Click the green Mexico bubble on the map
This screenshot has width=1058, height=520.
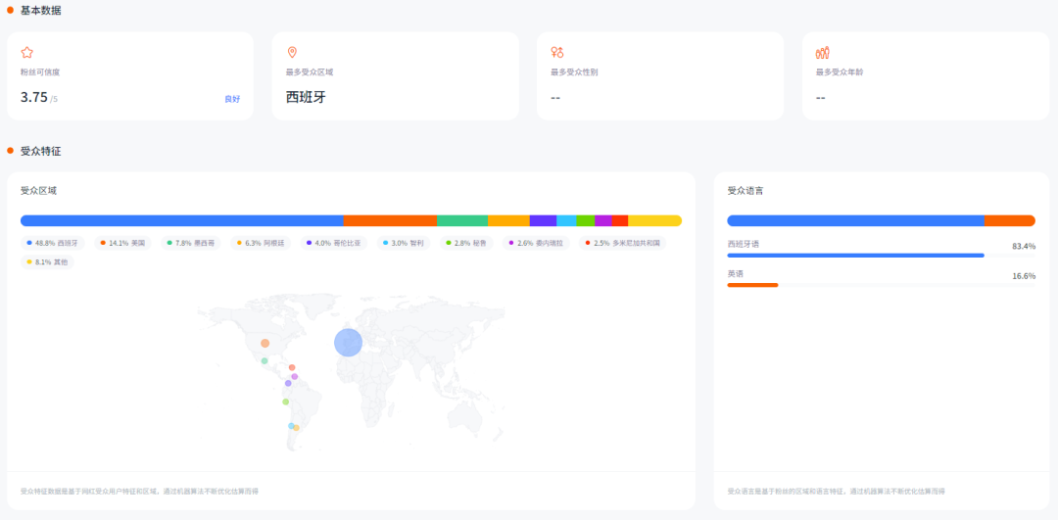pos(264,360)
